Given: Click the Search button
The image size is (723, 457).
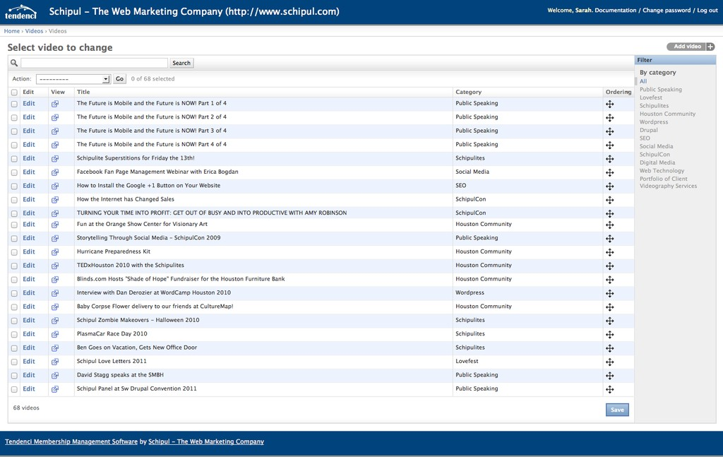Looking at the screenshot, I should tap(181, 63).
